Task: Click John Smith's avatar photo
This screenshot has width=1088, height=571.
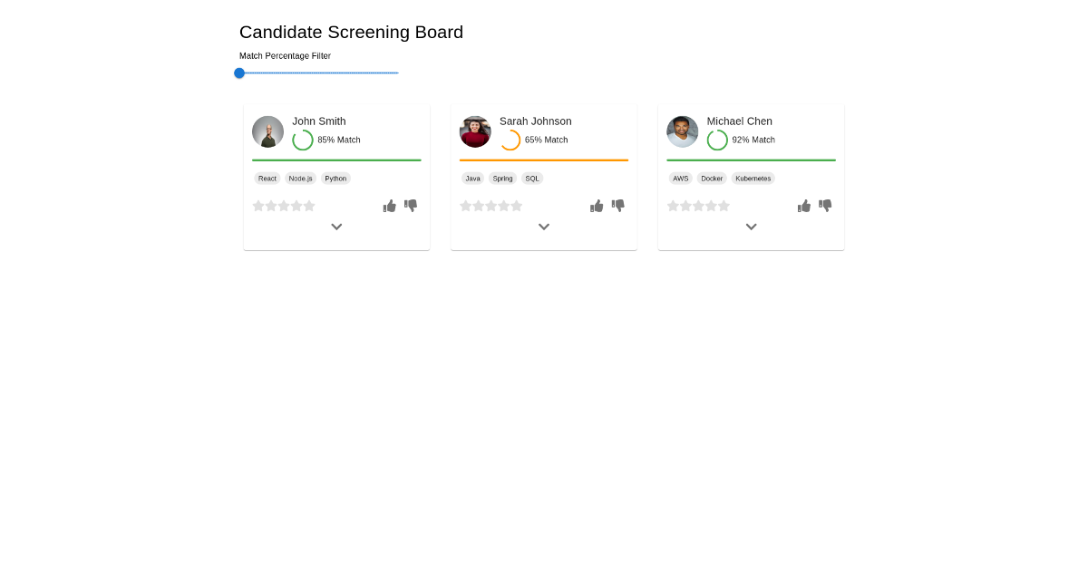Action: (x=267, y=131)
